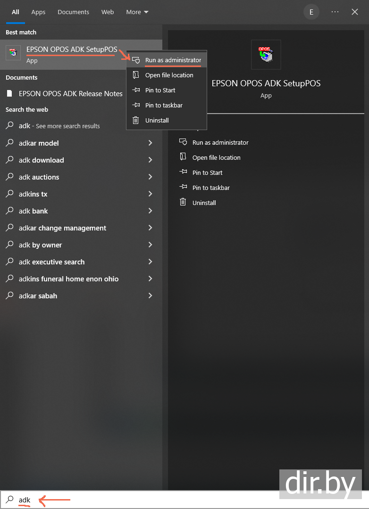Click the large EPSON OPOS icon in preview pane

pos(266,55)
